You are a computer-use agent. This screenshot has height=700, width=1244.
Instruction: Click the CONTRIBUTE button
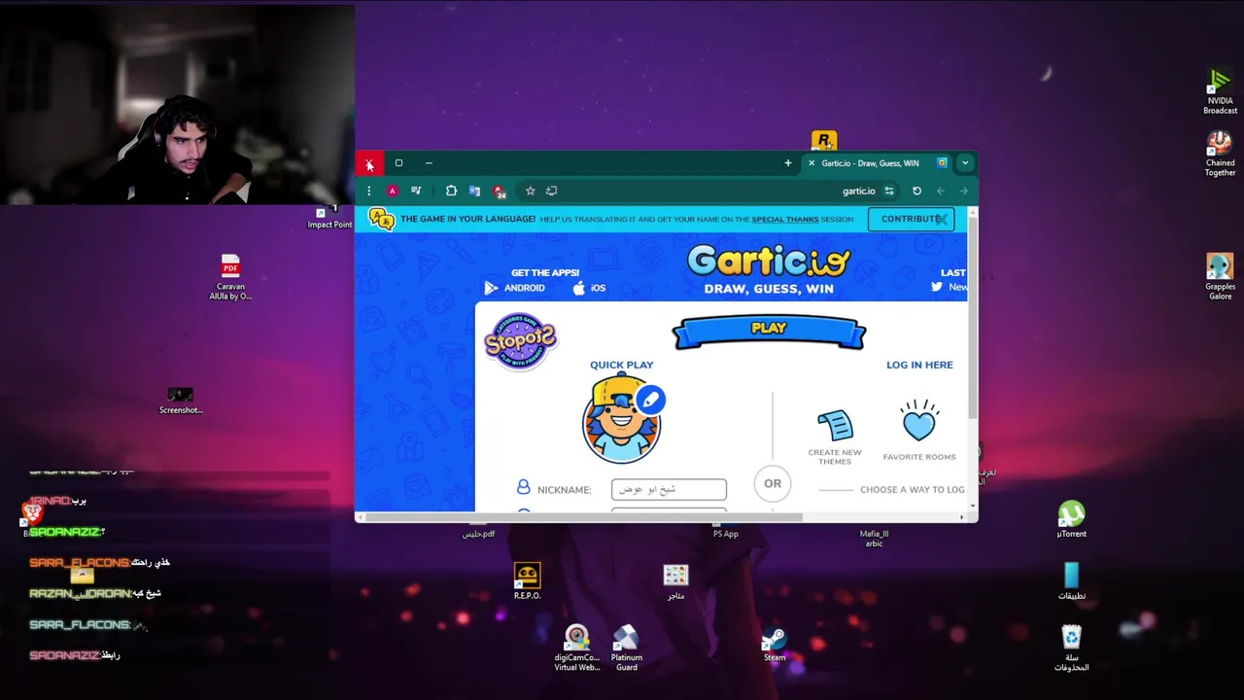coord(911,219)
